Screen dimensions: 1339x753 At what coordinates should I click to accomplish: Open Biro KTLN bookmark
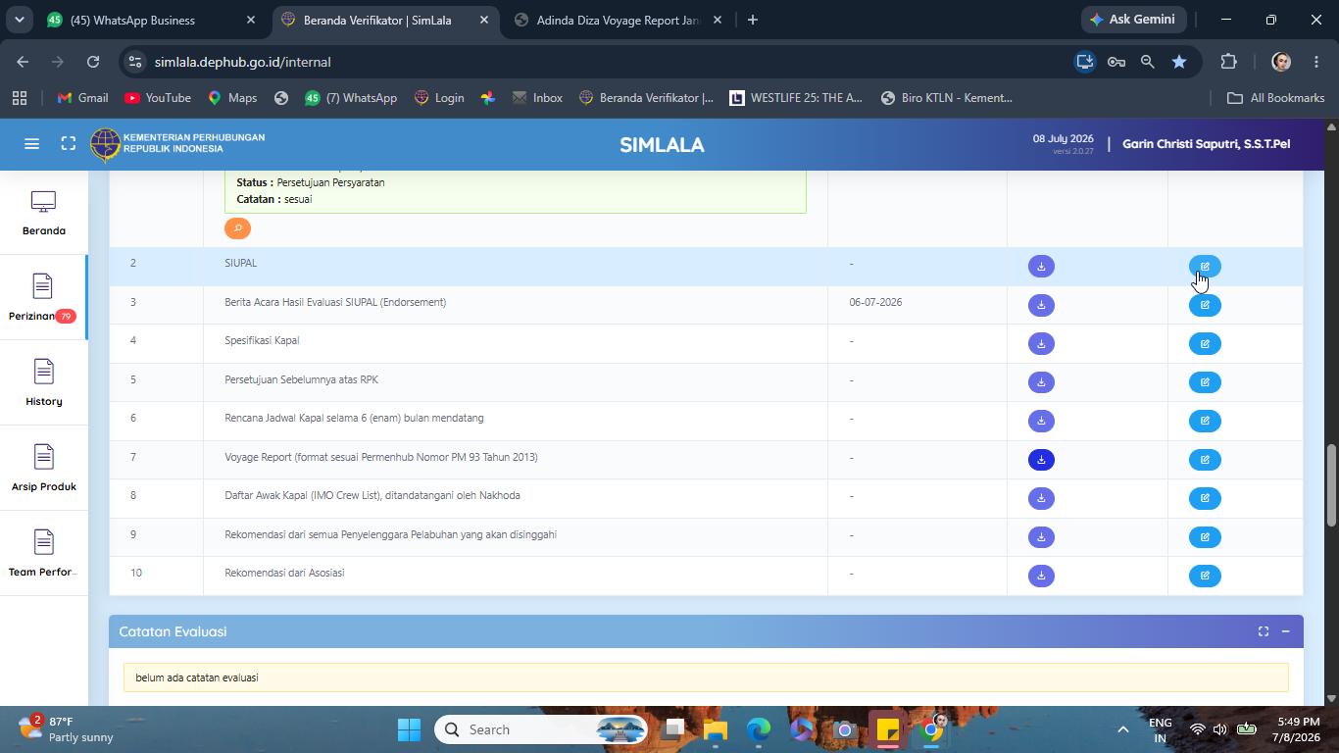click(946, 98)
